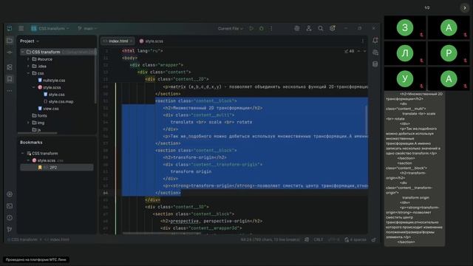Select the js folder
473x266 pixels.
(36, 130)
